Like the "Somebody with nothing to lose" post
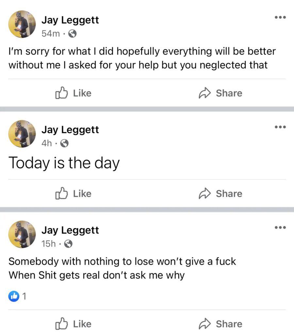The height and width of the screenshot is (335, 294). click(x=73, y=324)
